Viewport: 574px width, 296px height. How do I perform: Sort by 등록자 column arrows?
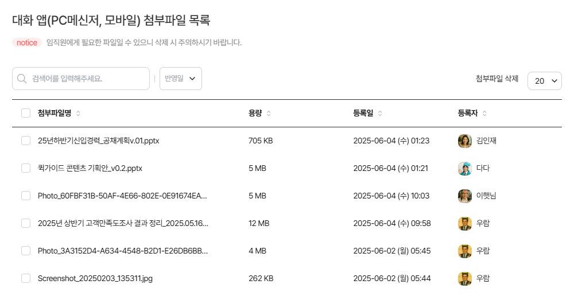[x=484, y=114]
